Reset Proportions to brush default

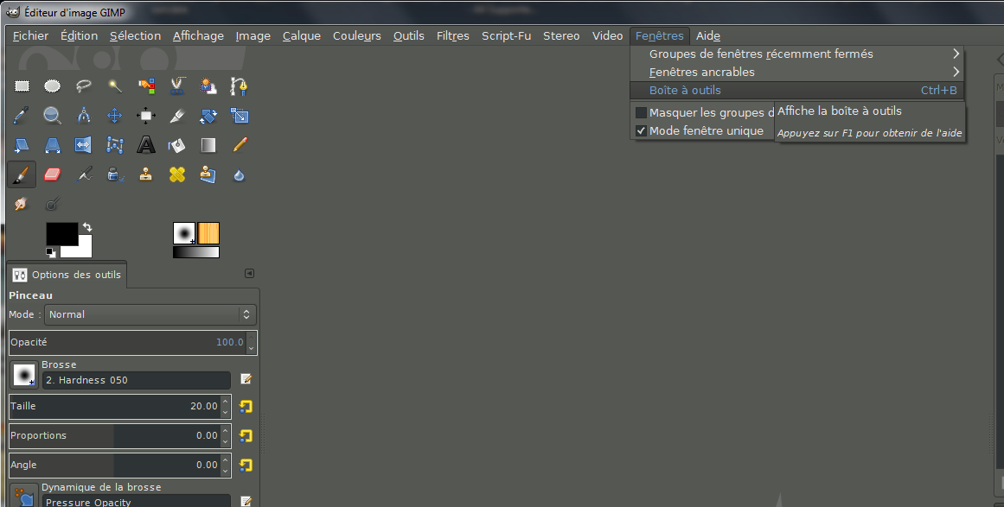(x=246, y=436)
